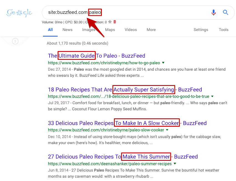
Task: Click the circular S badge icon
Action: [15, 41]
